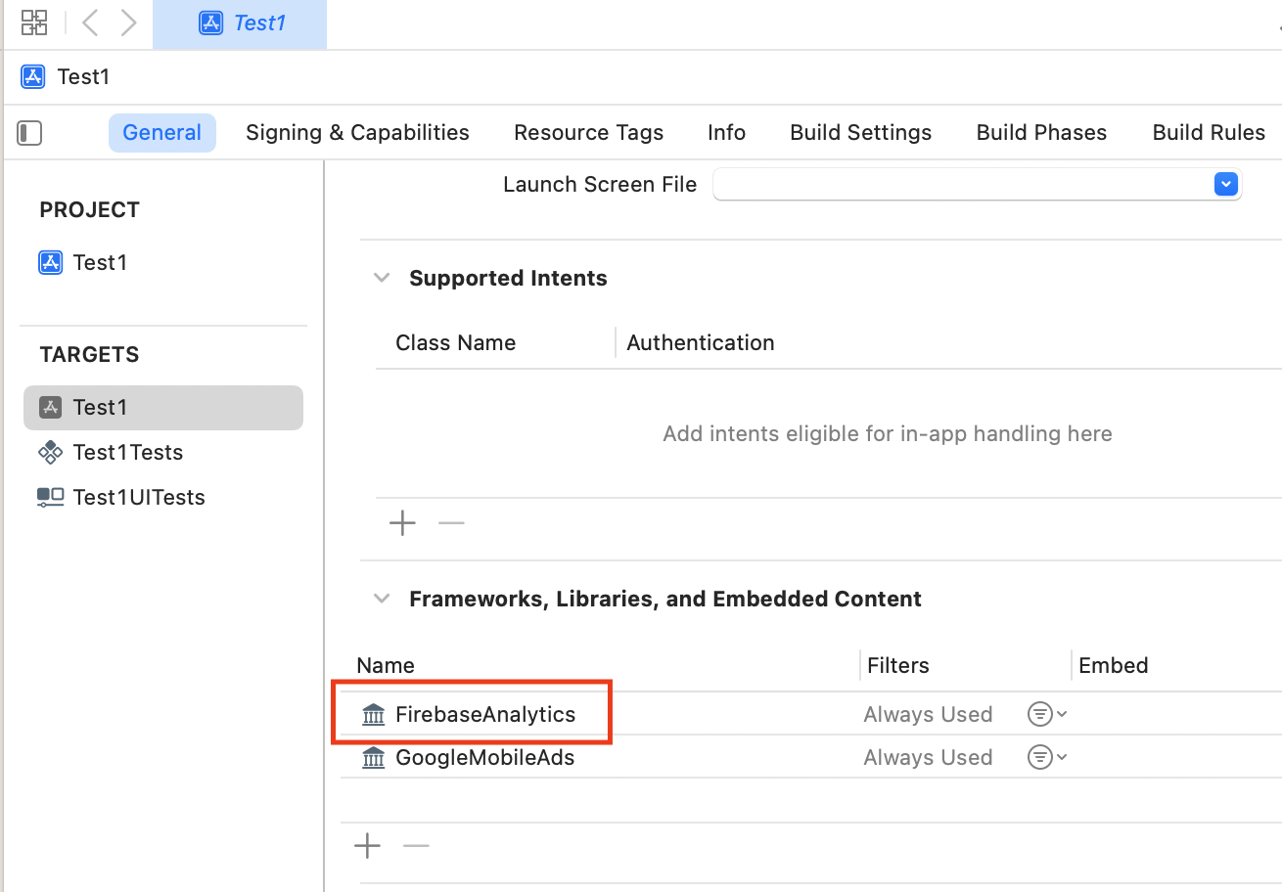1282x892 pixels.
Task: Select the FirebaseAnalytics framework row
Action: [811, 714]
